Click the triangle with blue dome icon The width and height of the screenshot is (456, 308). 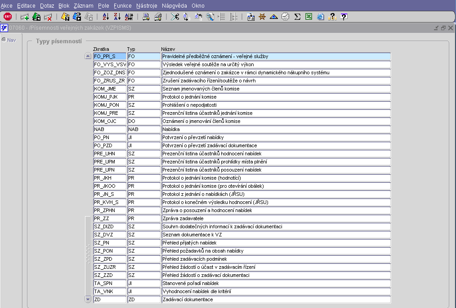(x=274, y=17)
